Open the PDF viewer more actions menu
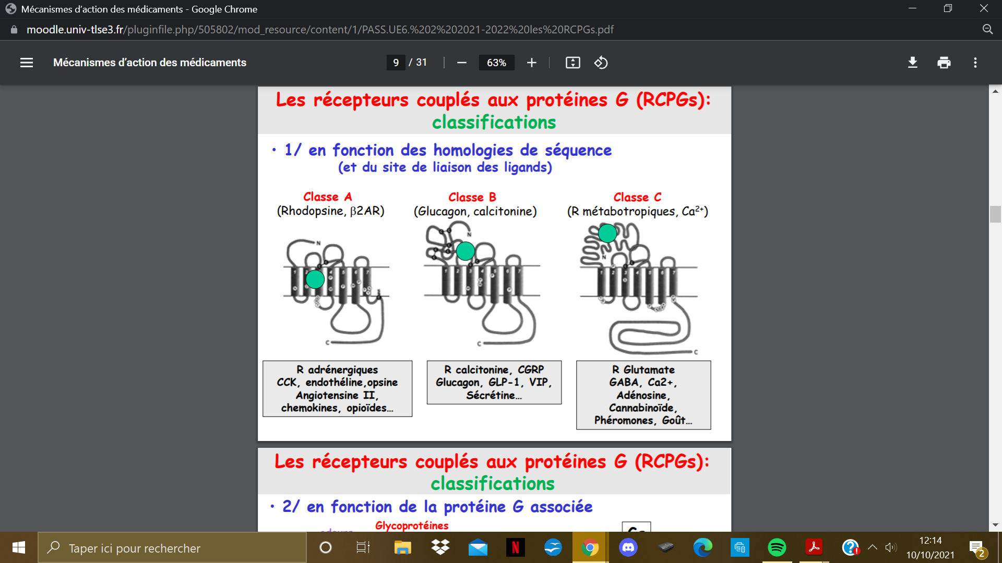This screenshot has width=1002, height=563. [975, 63]
